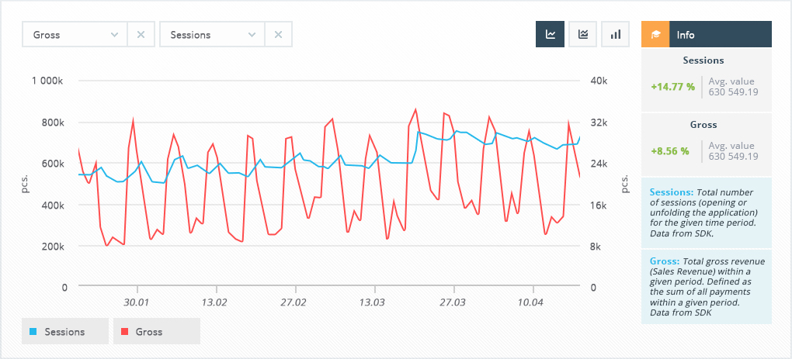This screenshot has width=792, height=359.
Task: Open the Gross metric dropdown
Action: (75, 35)
